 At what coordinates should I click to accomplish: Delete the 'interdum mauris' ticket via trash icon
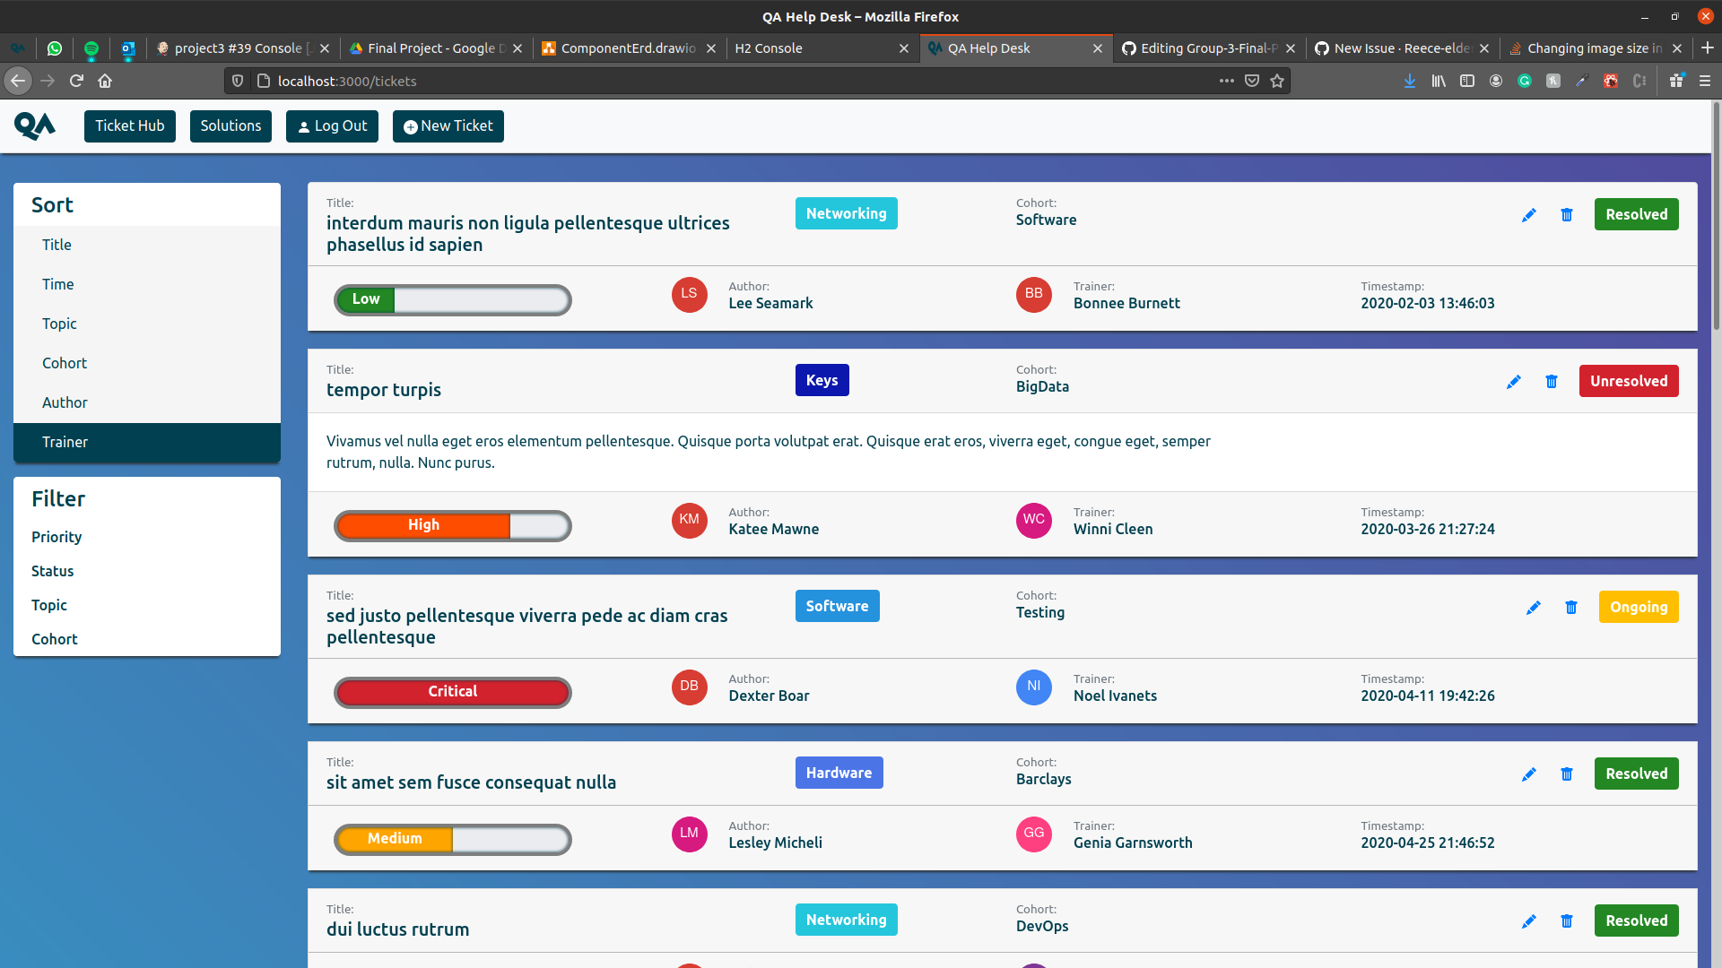[x=1567, y=215]
